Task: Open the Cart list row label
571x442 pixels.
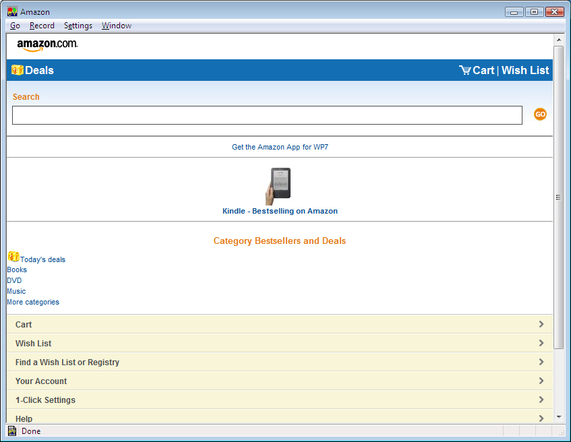Action: (24, 324)
